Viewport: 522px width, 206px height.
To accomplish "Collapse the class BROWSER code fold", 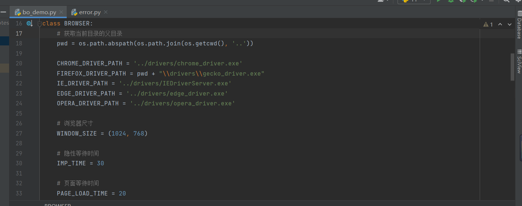I will (x=40, y=24).
